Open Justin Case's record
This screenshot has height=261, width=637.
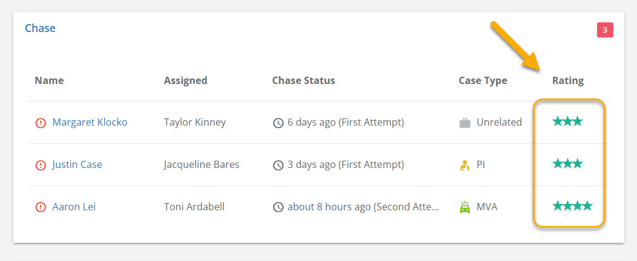pos(77,164)
